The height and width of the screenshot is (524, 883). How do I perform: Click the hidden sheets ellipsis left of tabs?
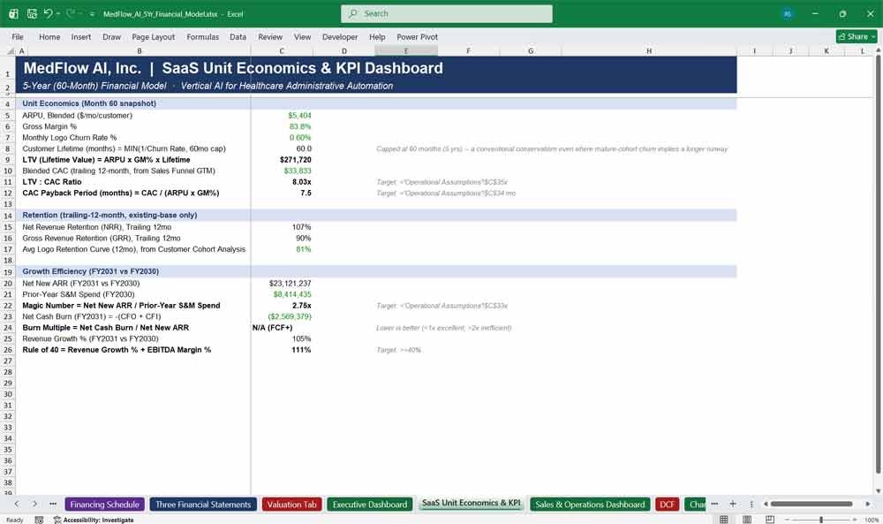53,504
